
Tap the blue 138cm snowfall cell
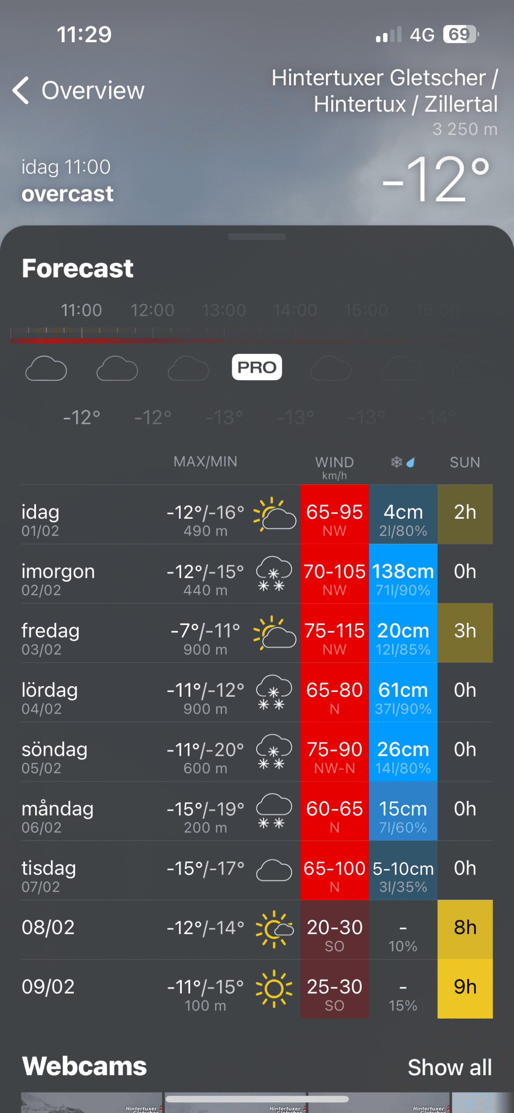click(403, 573)
